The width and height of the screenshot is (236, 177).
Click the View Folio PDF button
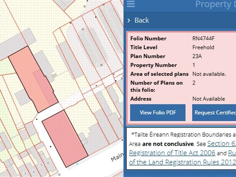pyautogui.click(x=158, y=112)
